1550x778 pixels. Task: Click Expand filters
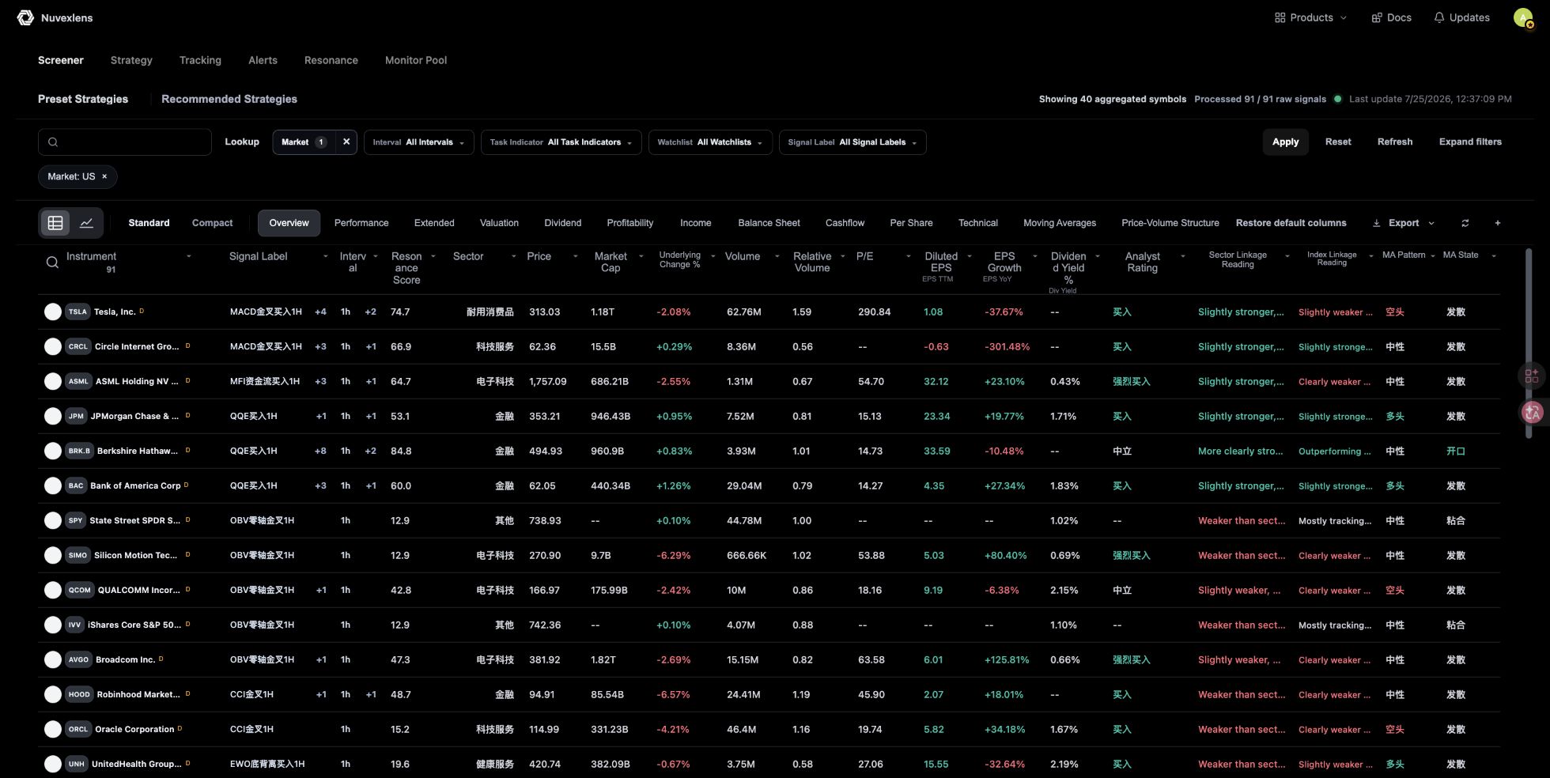pos(1470,142)
